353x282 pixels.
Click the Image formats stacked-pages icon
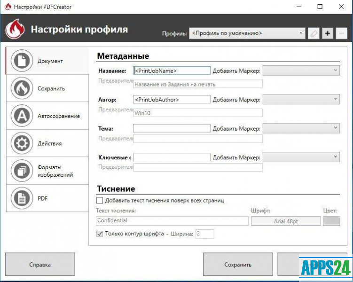click(x=22, y=171)
